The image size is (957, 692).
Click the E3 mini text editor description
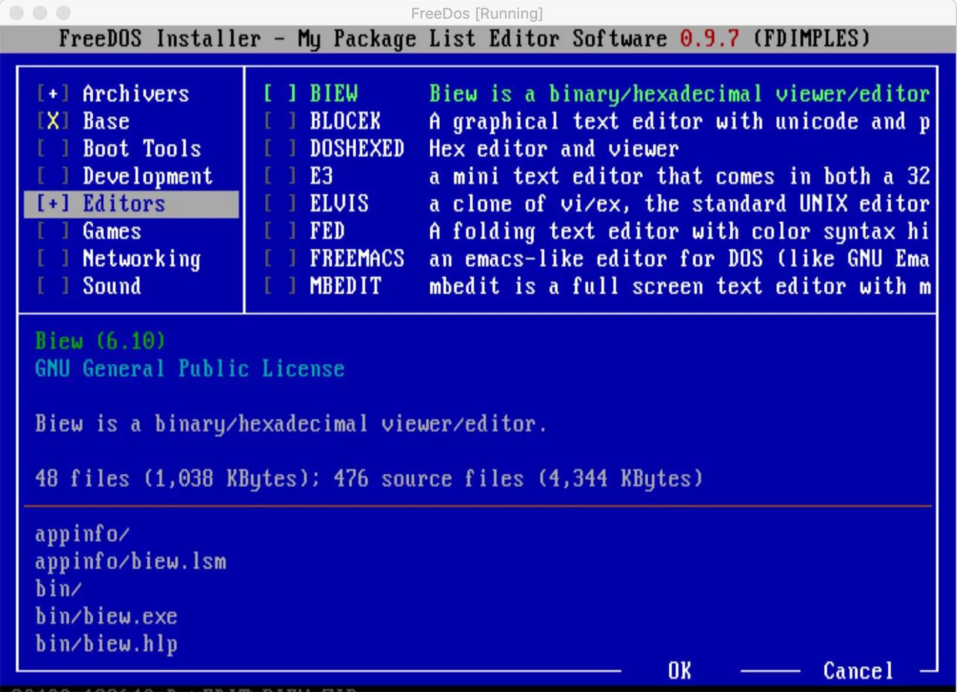pos(680,177)
